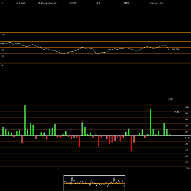Click the RSI axis label 0 on left
The height and width of the screenshot is (191, 191).
pyautogui.click(x=2, y=65)
